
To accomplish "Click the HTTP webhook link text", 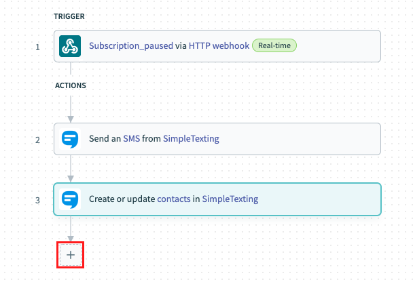I will coord(219,45).
